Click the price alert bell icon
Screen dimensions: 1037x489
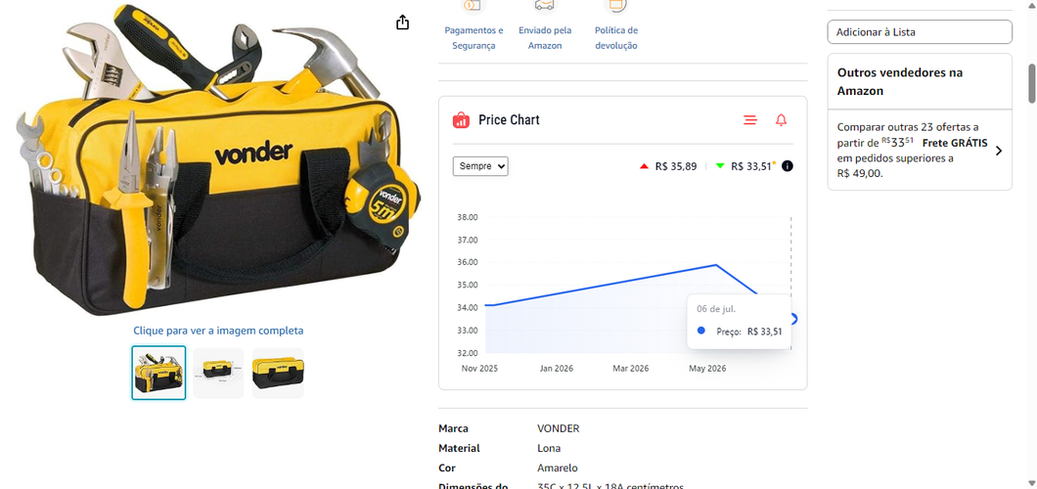[781, 119]
